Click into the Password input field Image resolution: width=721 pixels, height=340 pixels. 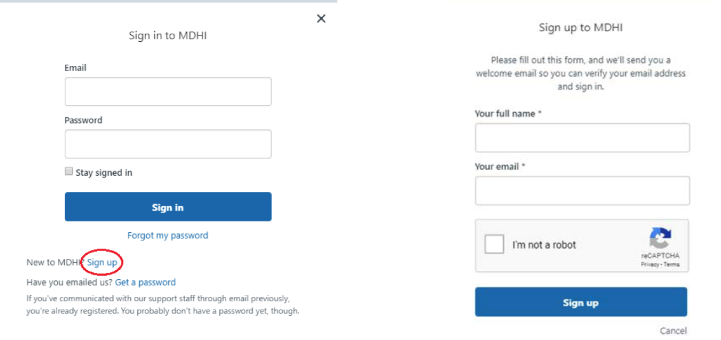pyautogui.click(x=168, y=144)
